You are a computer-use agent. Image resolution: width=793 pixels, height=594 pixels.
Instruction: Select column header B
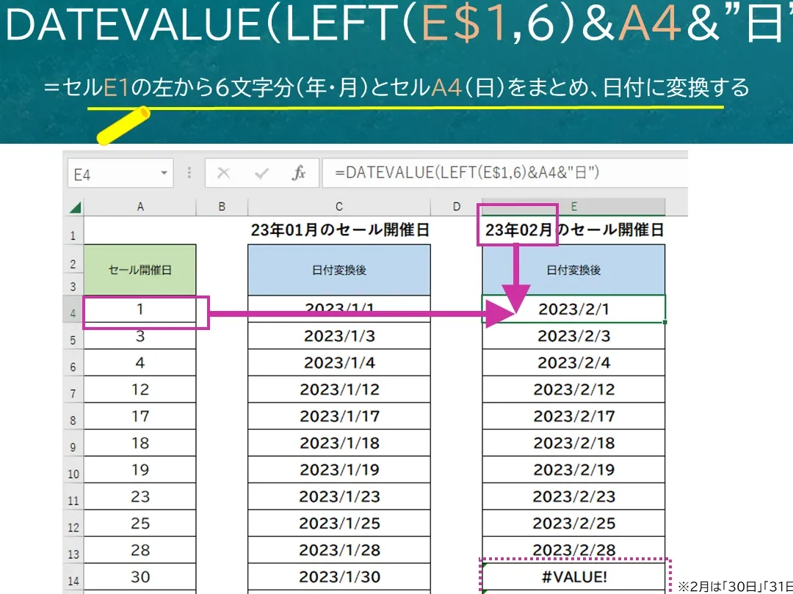(222, 206)
